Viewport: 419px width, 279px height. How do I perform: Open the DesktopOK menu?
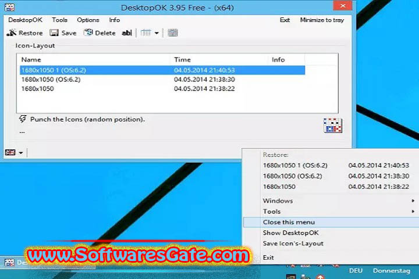25,20
